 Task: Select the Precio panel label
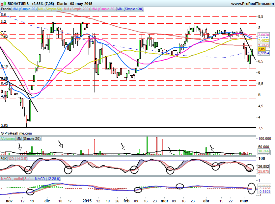(6, 9)
